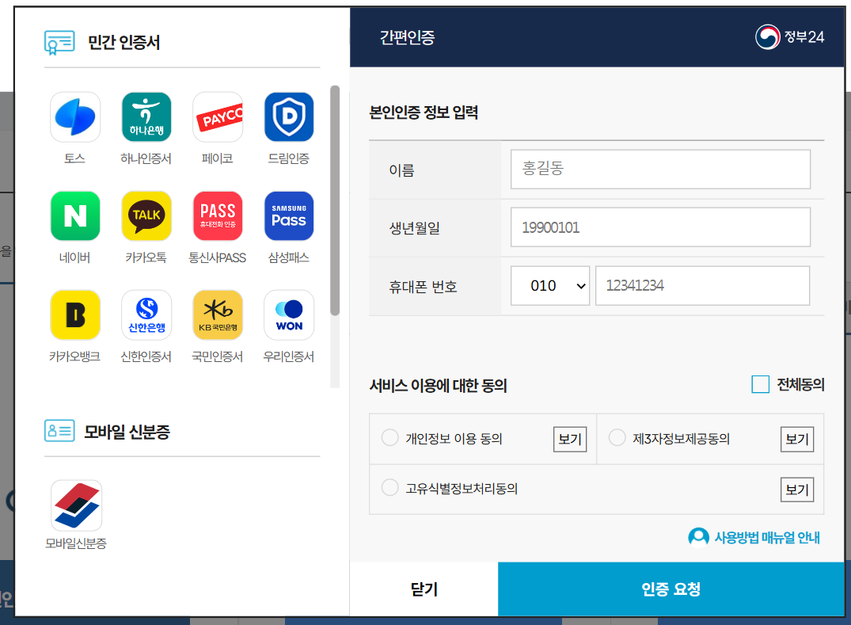
Task: Click the 민간 인증서 certificate header icon
Action: click(59, 42)
